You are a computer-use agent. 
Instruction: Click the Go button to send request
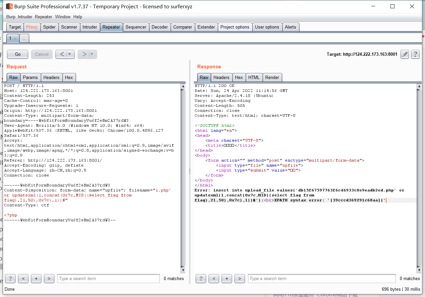18,54
